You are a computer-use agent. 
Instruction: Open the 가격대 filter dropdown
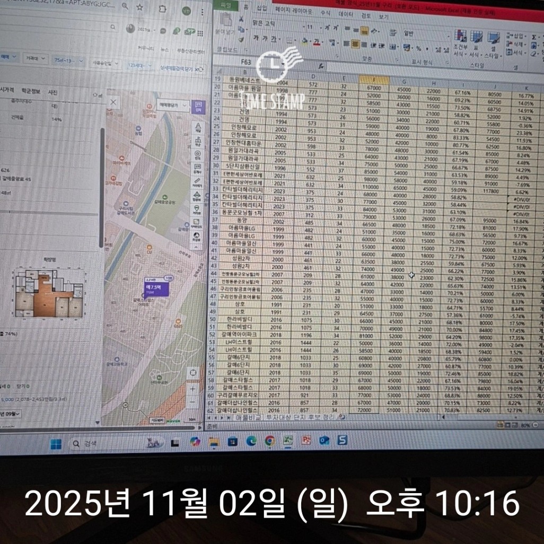[x=36, y=59]
